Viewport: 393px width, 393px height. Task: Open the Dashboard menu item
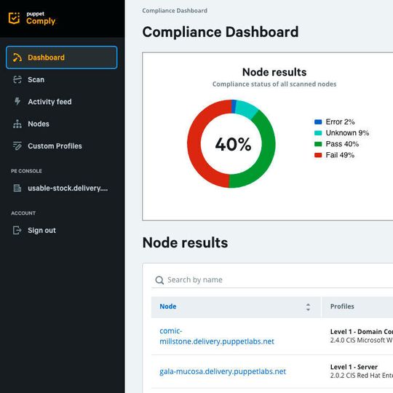pyautogui.click(x=61, y=57)
